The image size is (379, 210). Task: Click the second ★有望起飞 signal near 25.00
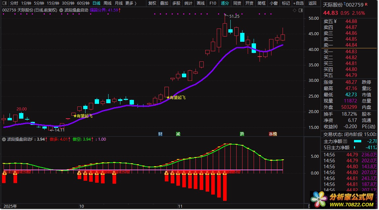tap(176, 98)
